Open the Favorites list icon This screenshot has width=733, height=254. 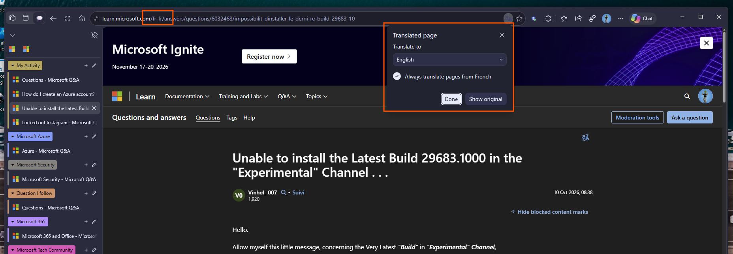coord(564,19)
